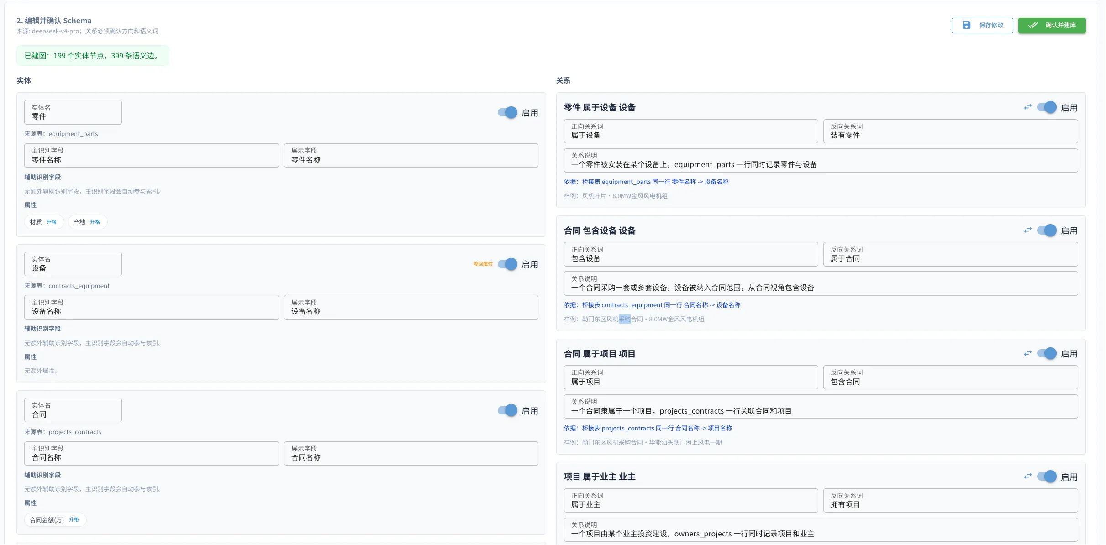Click 升格 next to 产地 attribute

pyautogui.click(x=95, y=222)
